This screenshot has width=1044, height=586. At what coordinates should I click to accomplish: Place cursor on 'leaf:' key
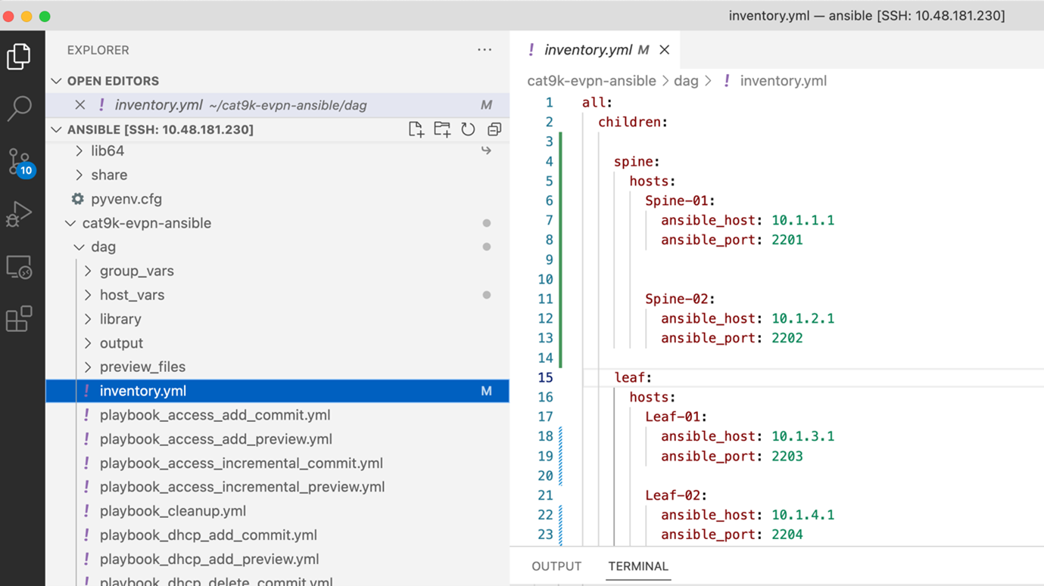click(x=633, y=377)
